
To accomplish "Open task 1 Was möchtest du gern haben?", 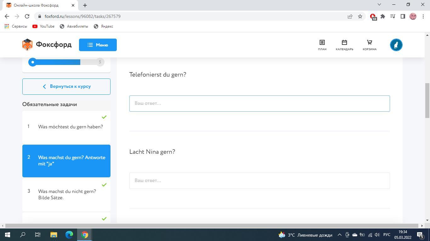I will coord(66,126).
